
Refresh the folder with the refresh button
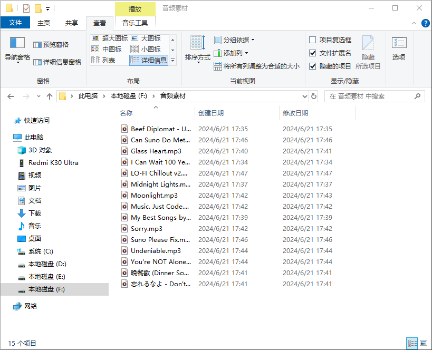click(313, 96)
